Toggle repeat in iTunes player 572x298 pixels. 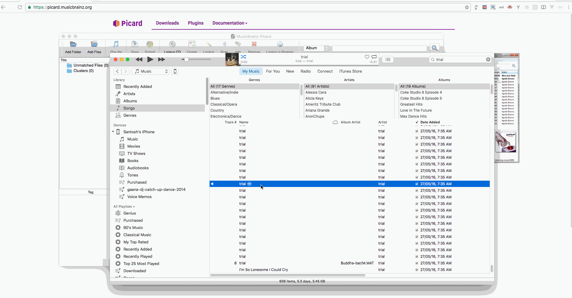coord(374,57)
